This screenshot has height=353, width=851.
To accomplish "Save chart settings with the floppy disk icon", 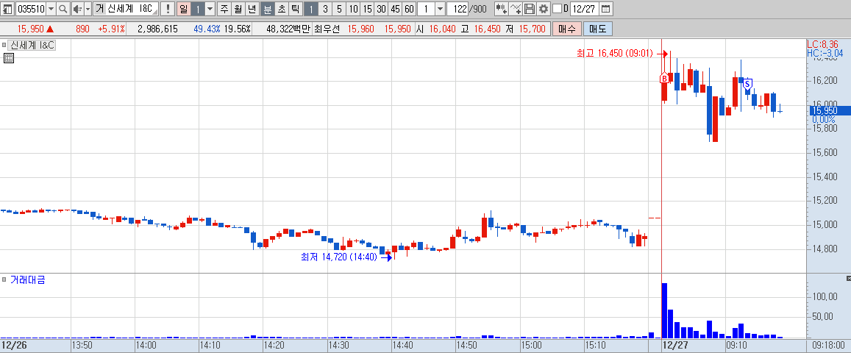I will click(x=530, y=9).
